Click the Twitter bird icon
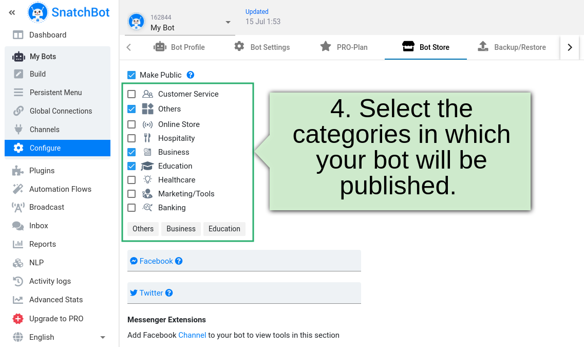The height and width of the screenshot is (347, 584). tap(134, 293)
